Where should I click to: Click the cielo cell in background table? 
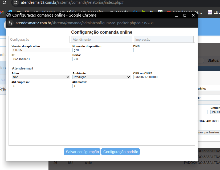(88, 163)
